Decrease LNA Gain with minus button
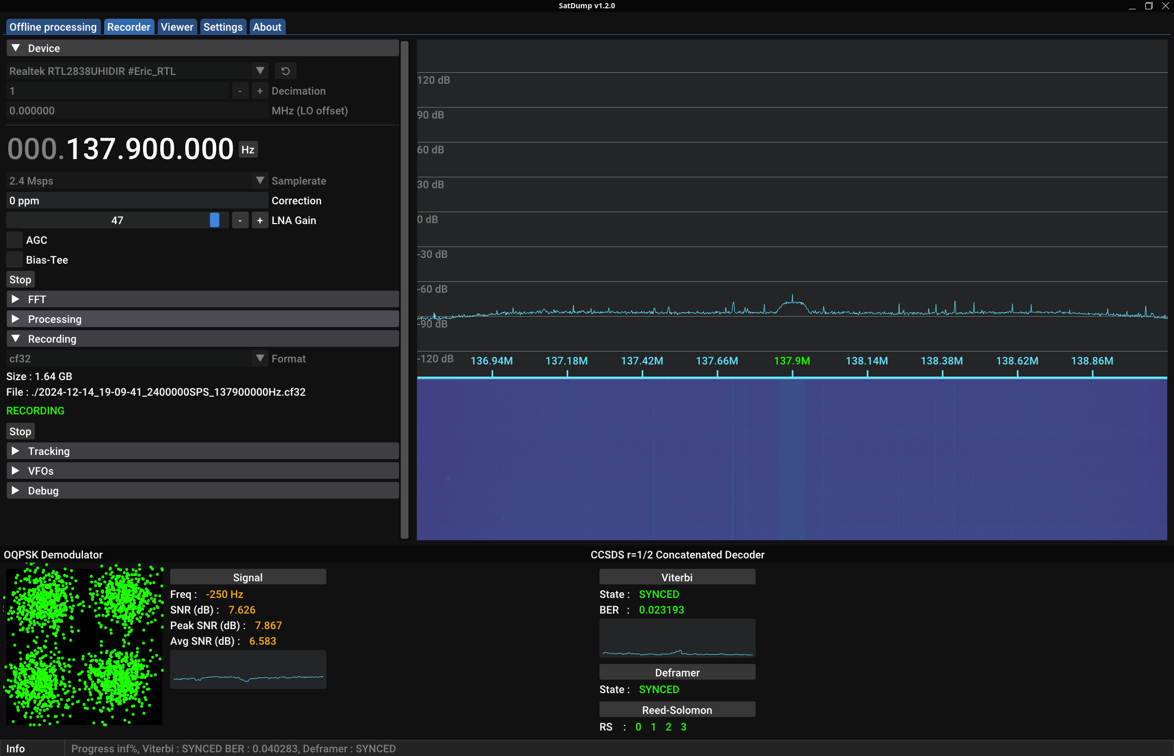Viewport: 1174px width, 756px height. coord(240,220)
